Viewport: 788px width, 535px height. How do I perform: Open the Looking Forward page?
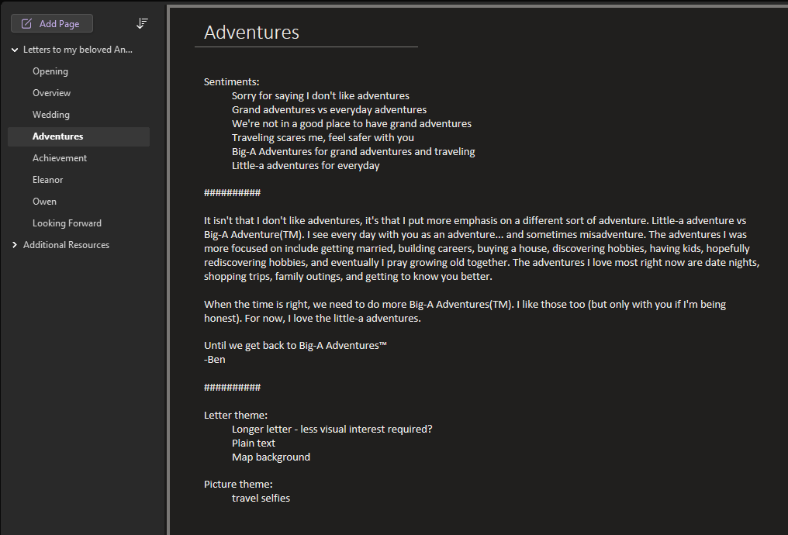(x=67, y=223)
